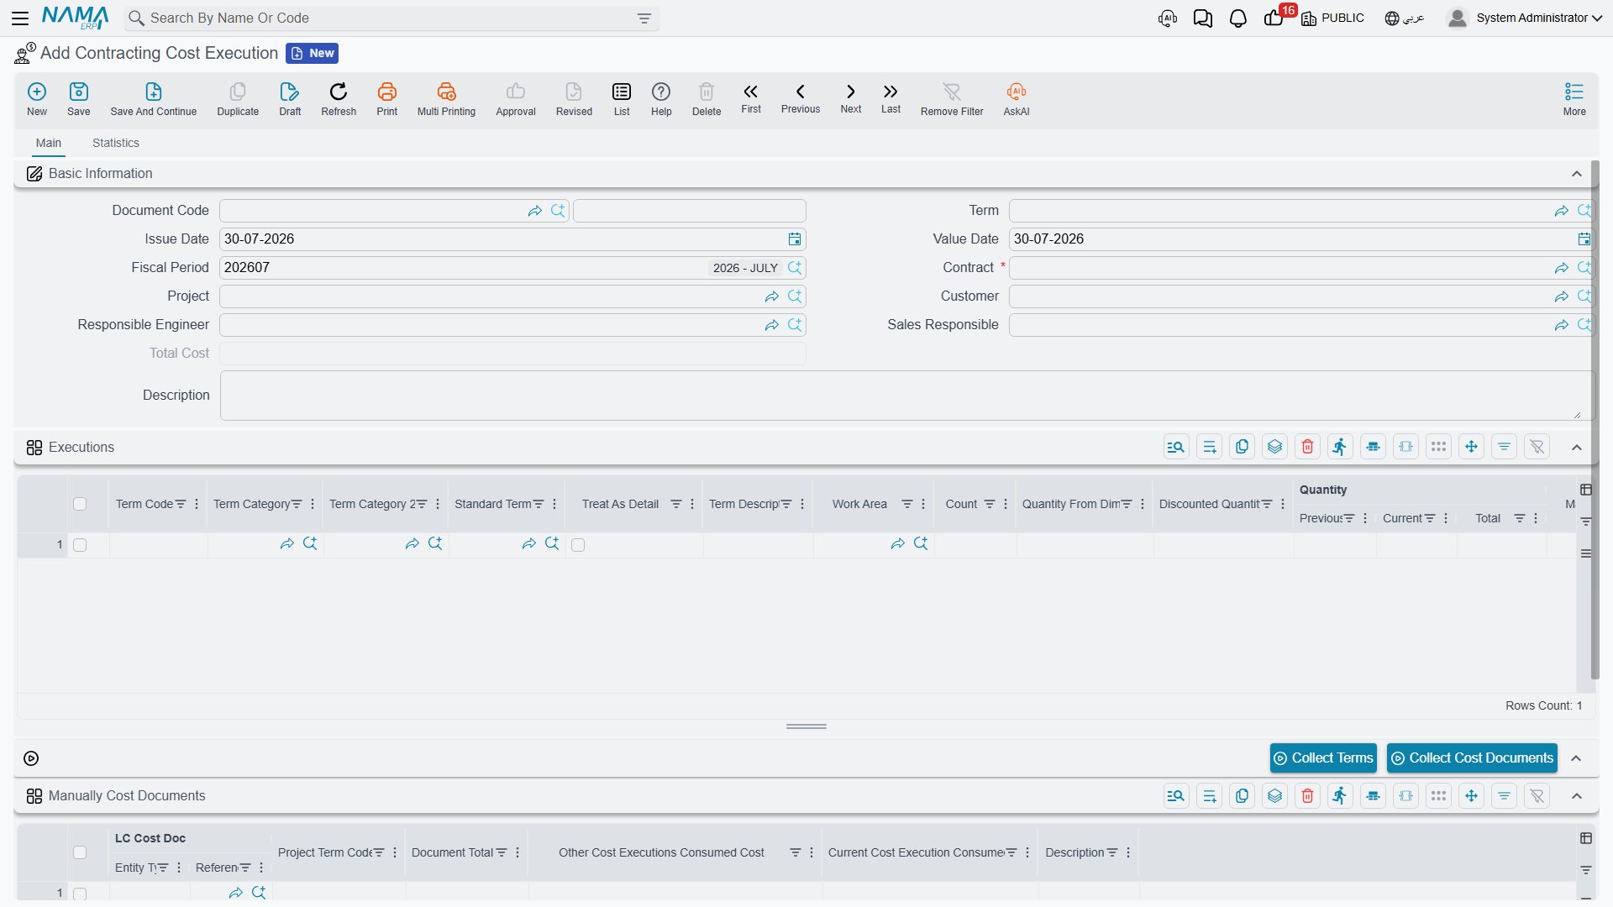This screenshot has width=1613, height=907.
Task: Open Count column options menu
Action: point(1006,504)
